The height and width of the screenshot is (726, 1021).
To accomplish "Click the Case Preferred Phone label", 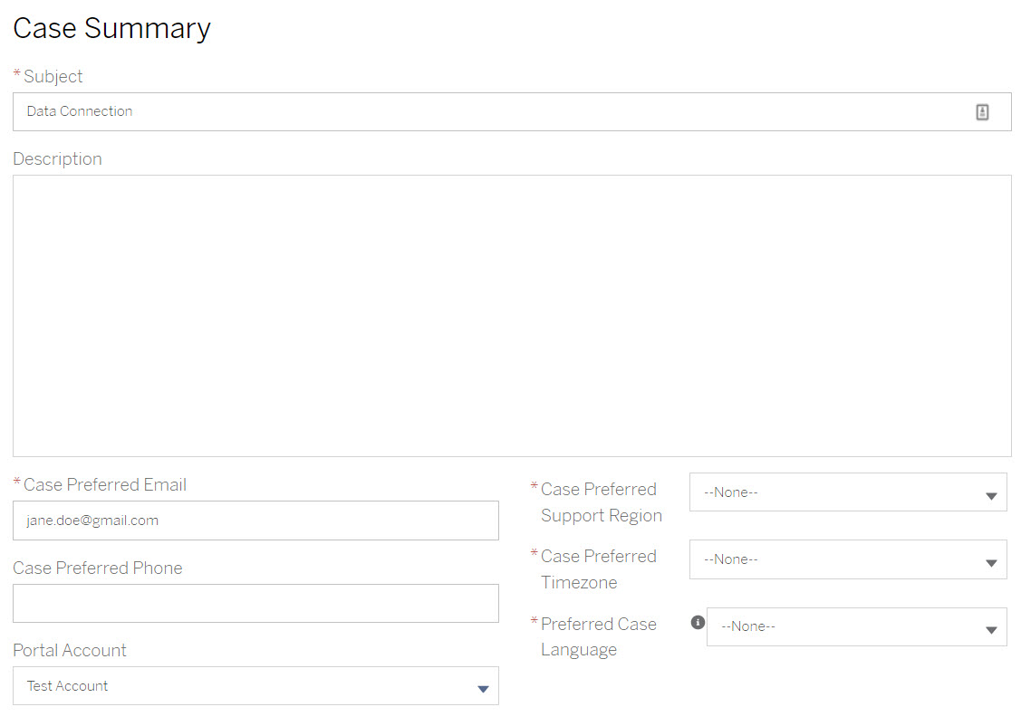I will [98, 568].
